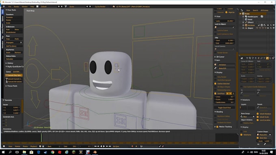The image size is (276, 155).
Task: Expand the 3D Cursor panel
Action: tap(219, 57)
